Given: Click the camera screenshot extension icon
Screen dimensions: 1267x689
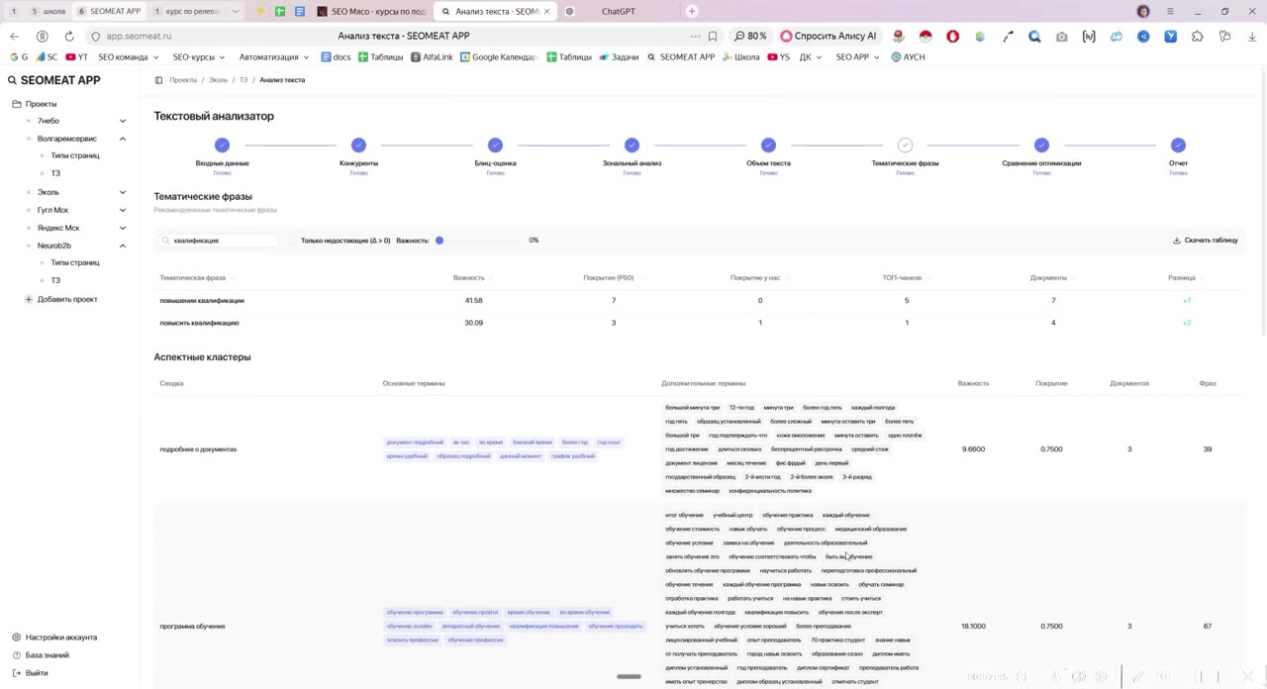Looking at the screenshot, I should pyautogui.click(x=1061, y=36).
